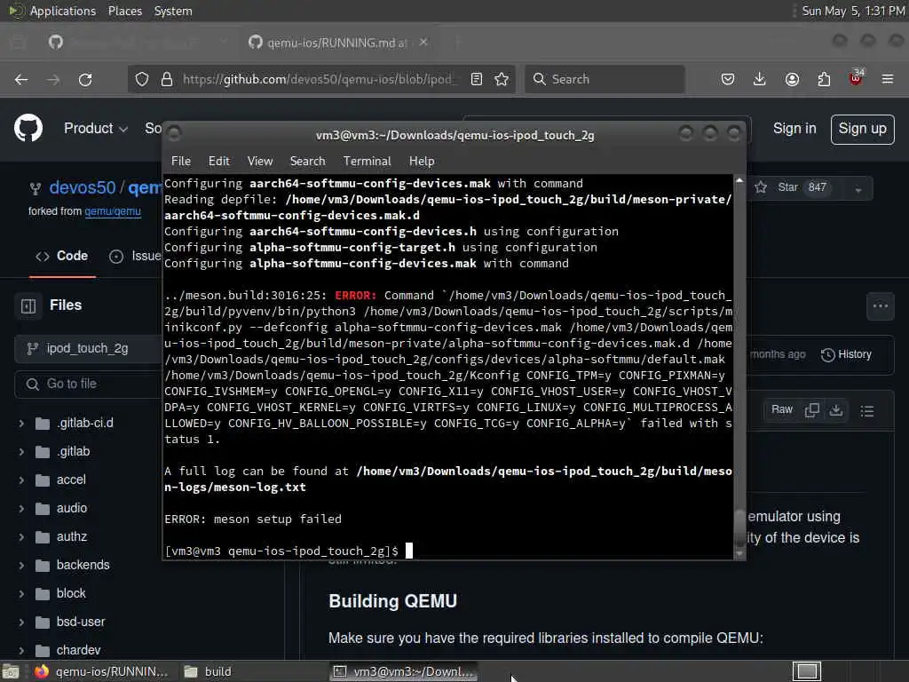The width and height of the screenshot is (909, 682).
Task: Open terminal View menu
Action: [260, 162]
